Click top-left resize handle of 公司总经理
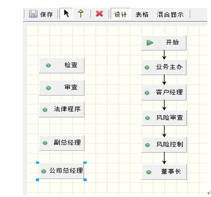This screenshot has width=211, height=197. [37, 163]
